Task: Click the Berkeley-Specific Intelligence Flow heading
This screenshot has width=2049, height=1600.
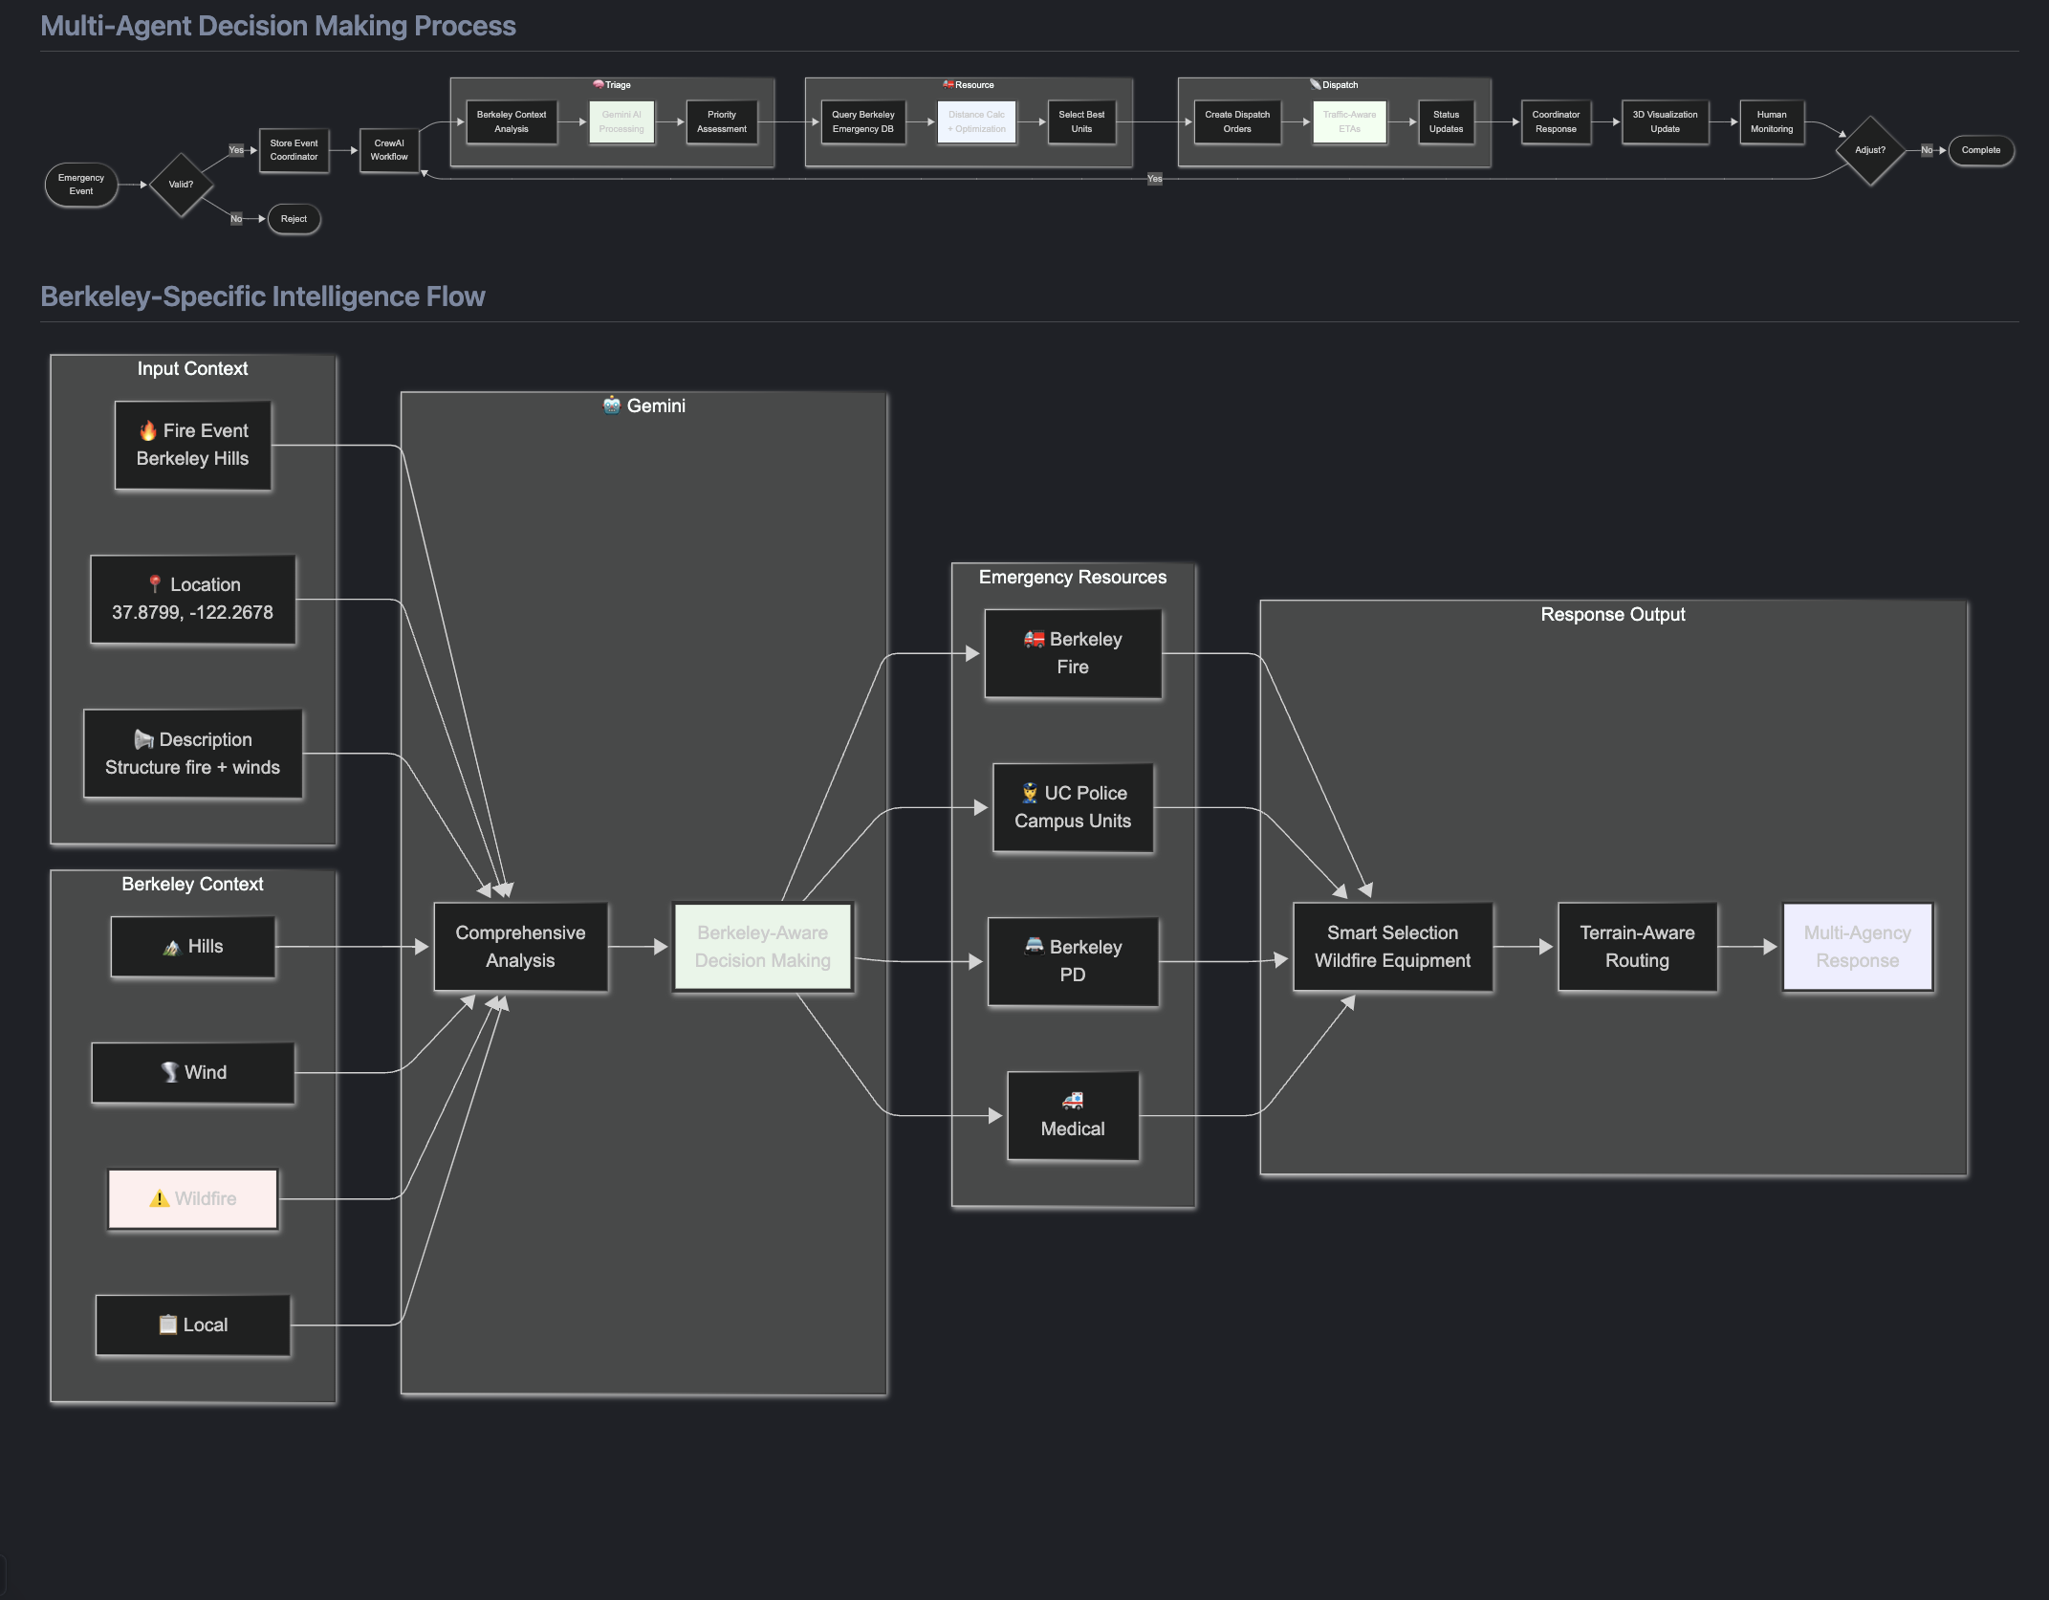Action: [x=263, y=296]
